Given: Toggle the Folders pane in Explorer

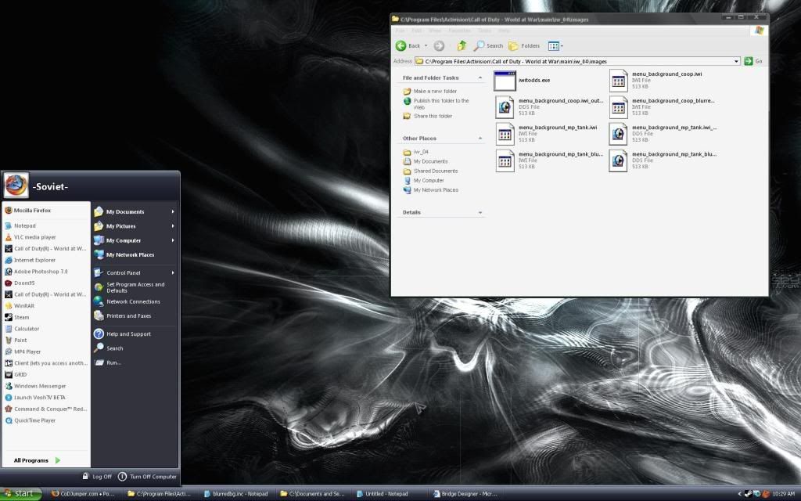Looking at the screenshot, I should 524,46.
